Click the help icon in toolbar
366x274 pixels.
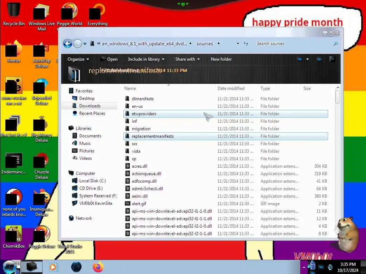(332, 59)
